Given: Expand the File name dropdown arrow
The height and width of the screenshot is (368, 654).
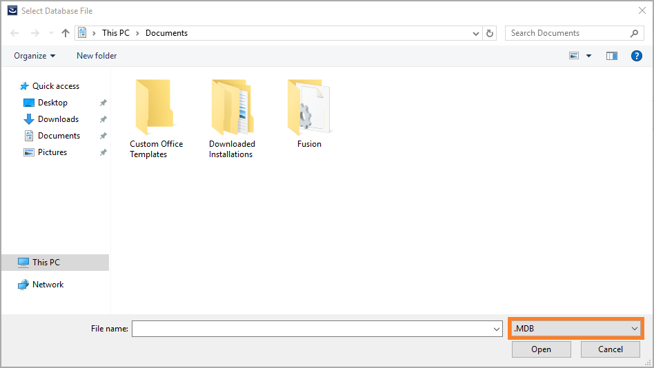Looking at the screenshot, I should point(496,329).
